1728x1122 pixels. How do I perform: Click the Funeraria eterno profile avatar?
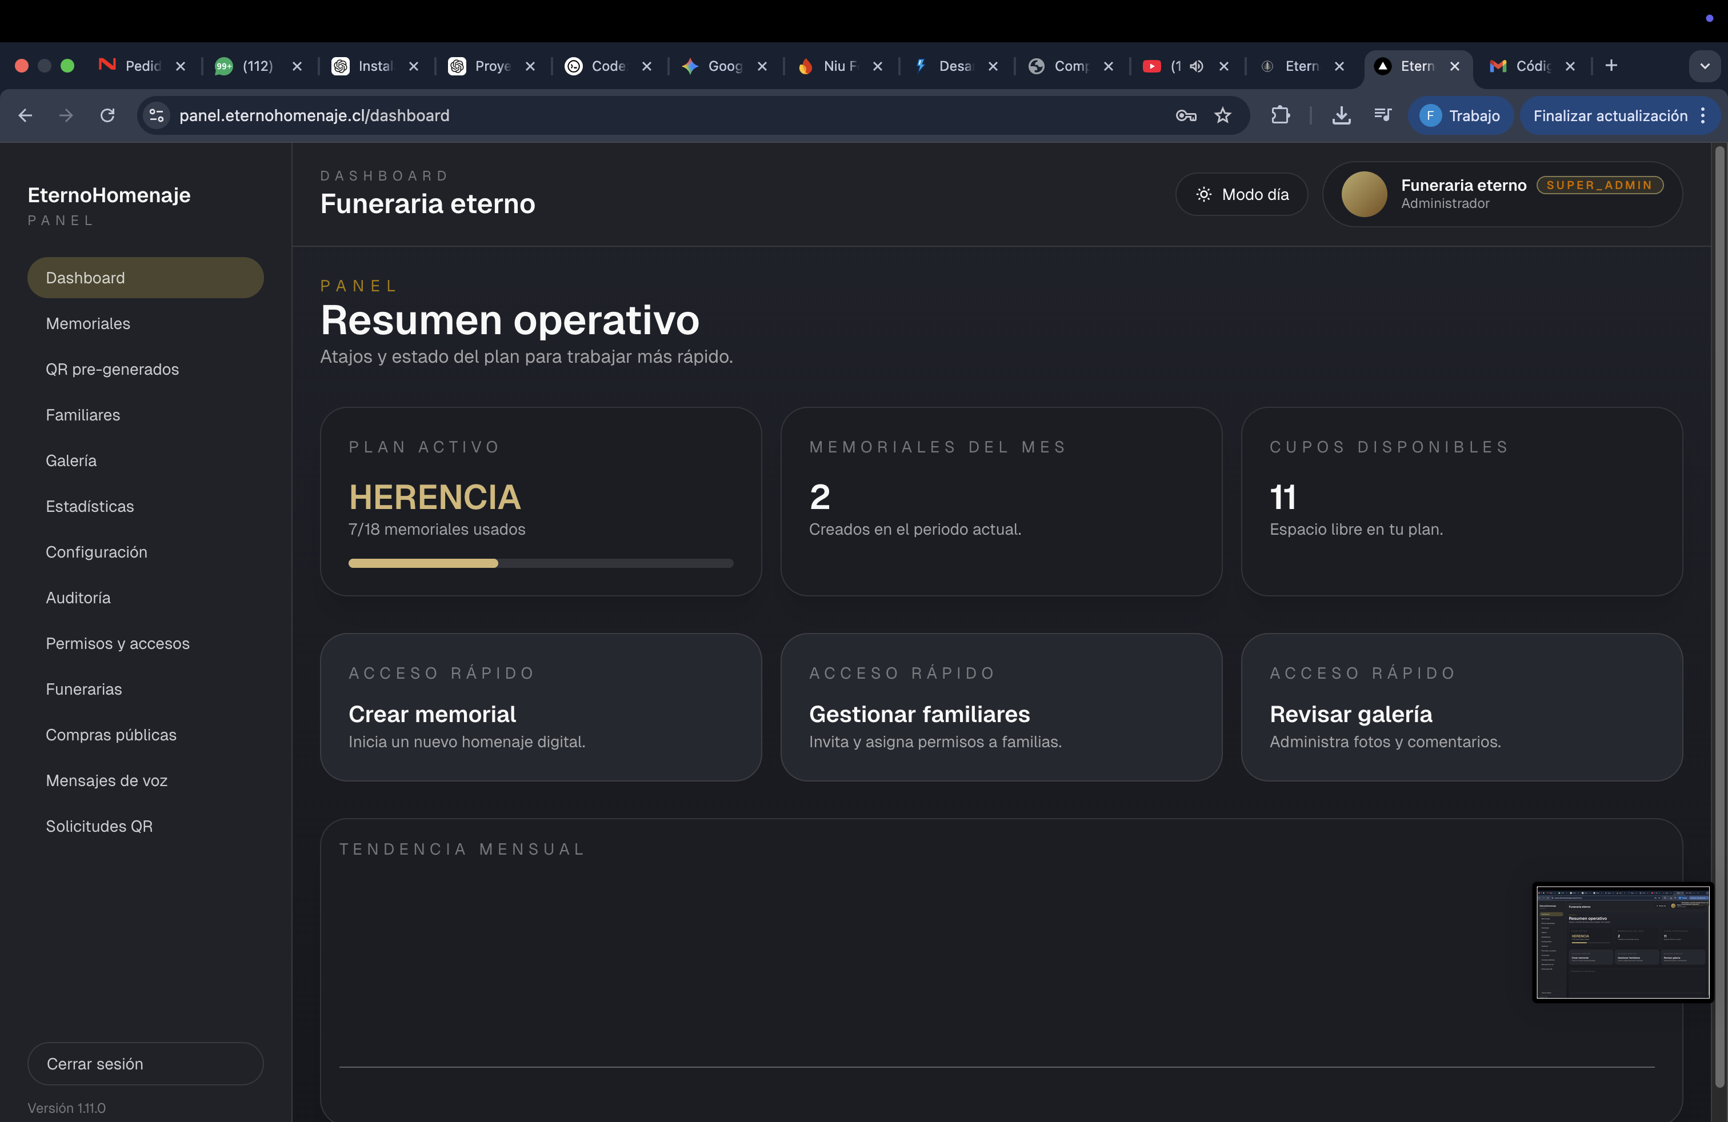click(x=1365, y=194)
